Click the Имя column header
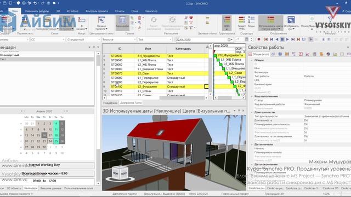351x197 pixels. [x=148, y=49]
